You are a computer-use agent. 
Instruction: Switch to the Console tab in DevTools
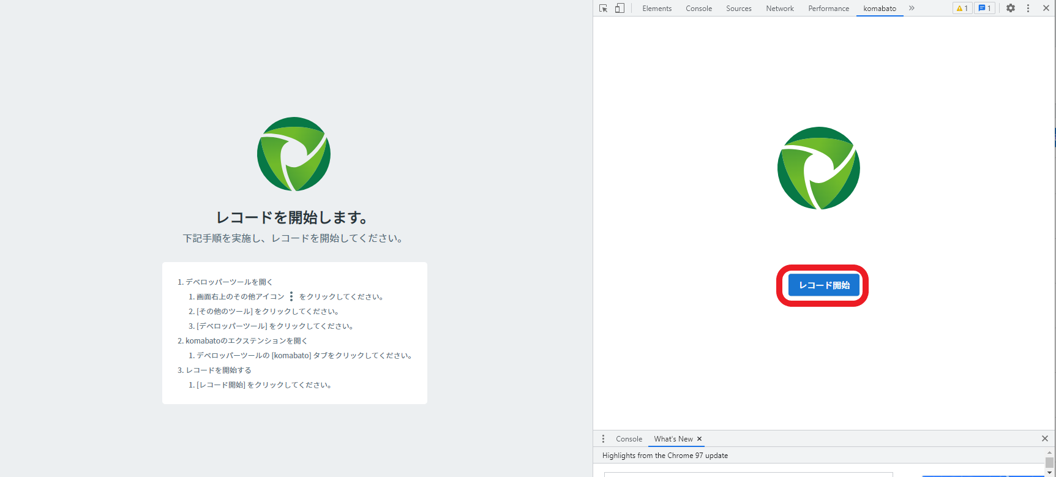coord(698,9)
